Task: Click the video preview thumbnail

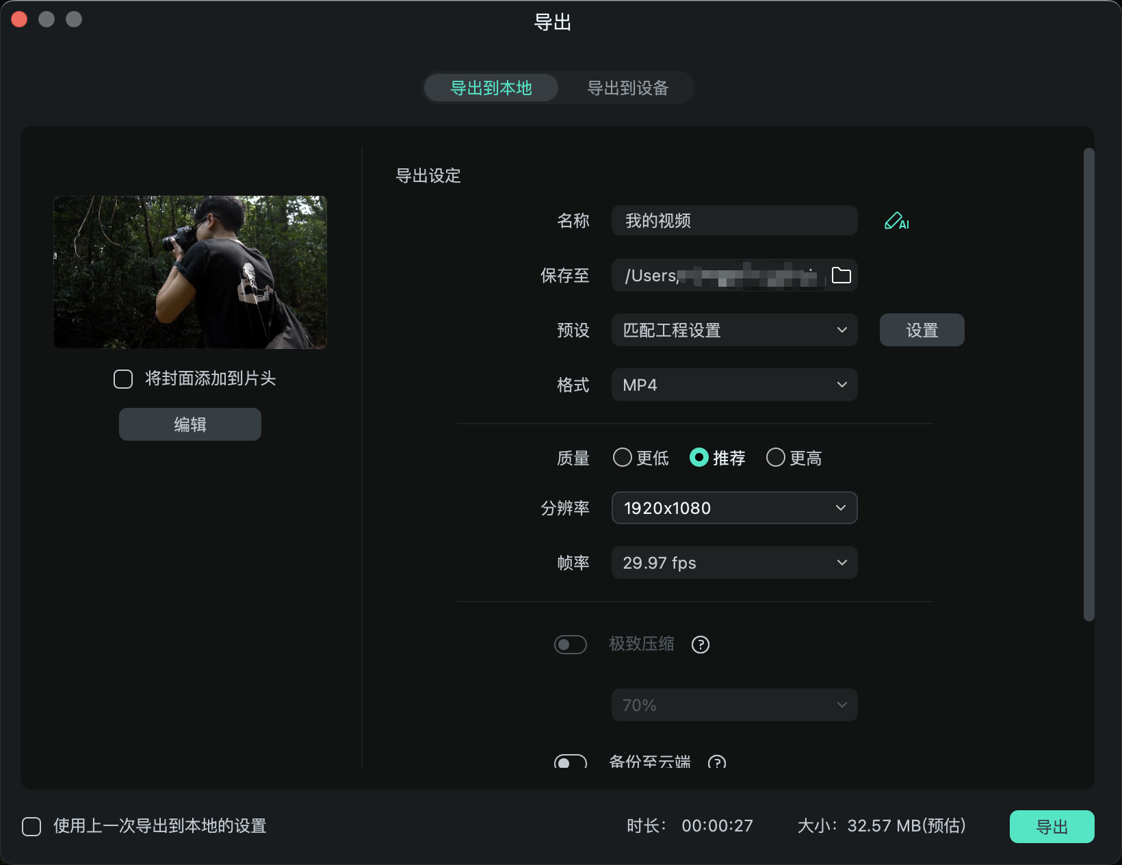Action: [190, 272]
